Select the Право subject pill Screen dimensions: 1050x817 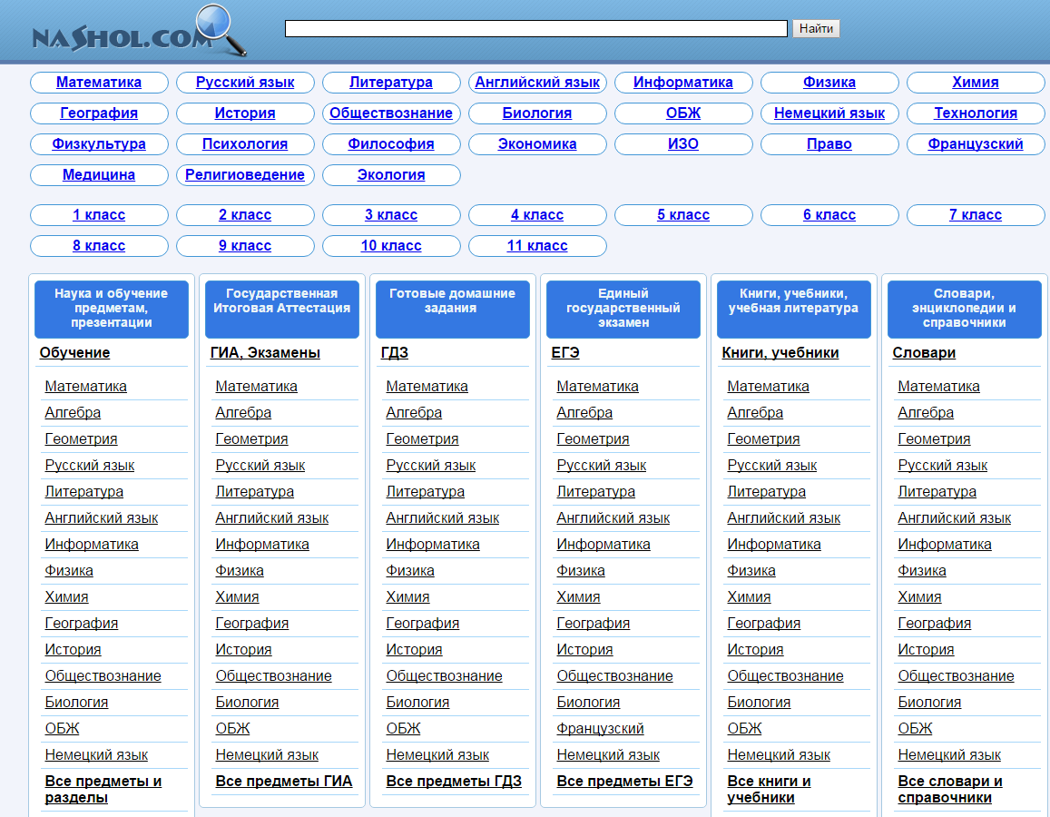(829, 144)
